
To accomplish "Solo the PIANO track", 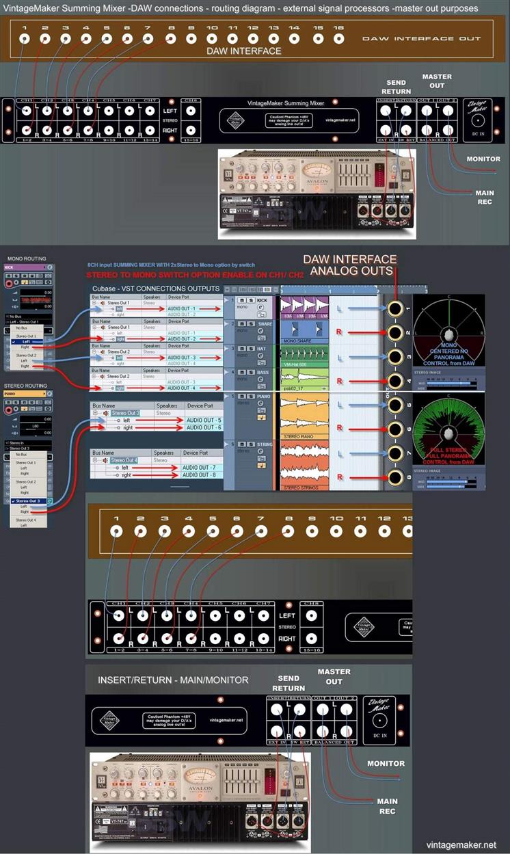I will point(251,397).
